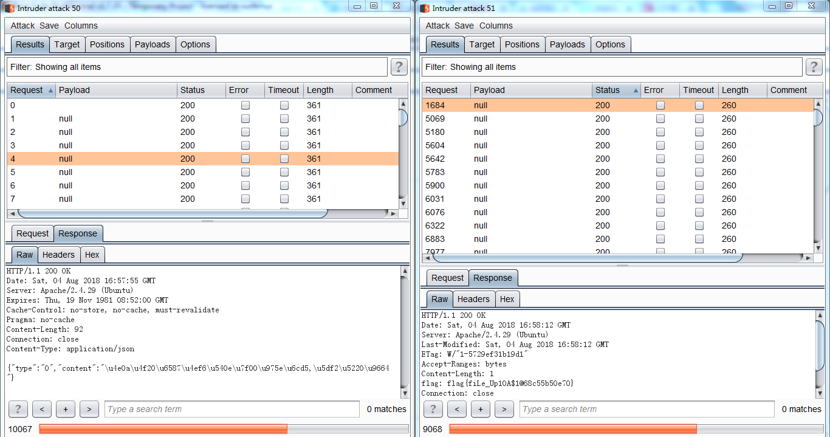The height and width of the screenshot is (437, 830).
Task: Go to next search match in attack 50
Action: coord(89,409)
